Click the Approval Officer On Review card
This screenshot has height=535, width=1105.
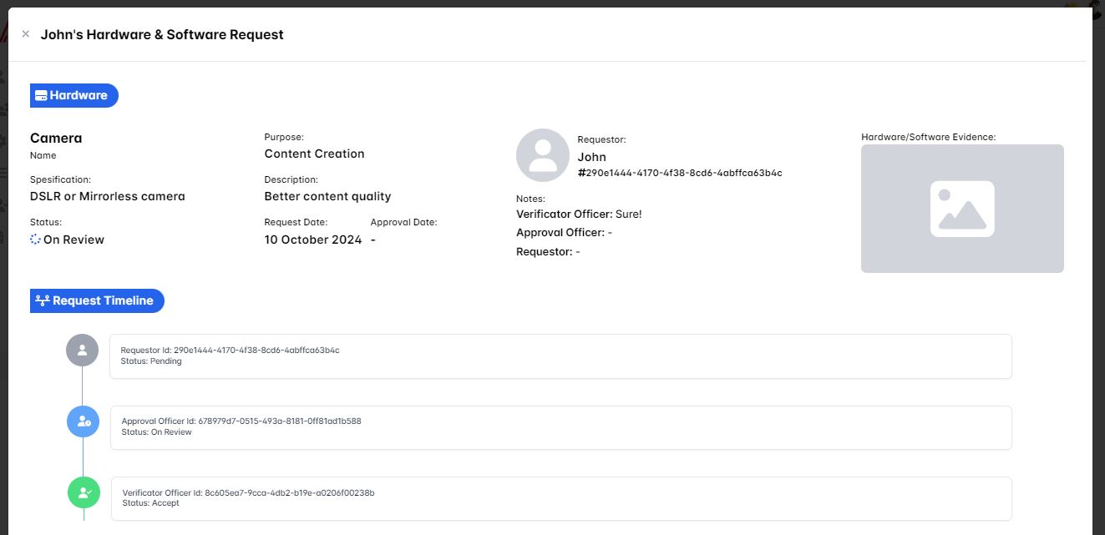(x=560, y=427)
